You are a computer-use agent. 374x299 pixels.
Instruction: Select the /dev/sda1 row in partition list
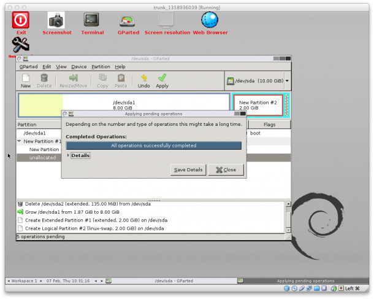154,133
